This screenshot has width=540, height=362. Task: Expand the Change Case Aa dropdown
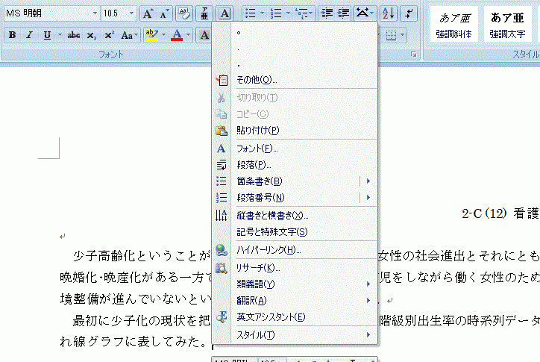click(128, 35)
